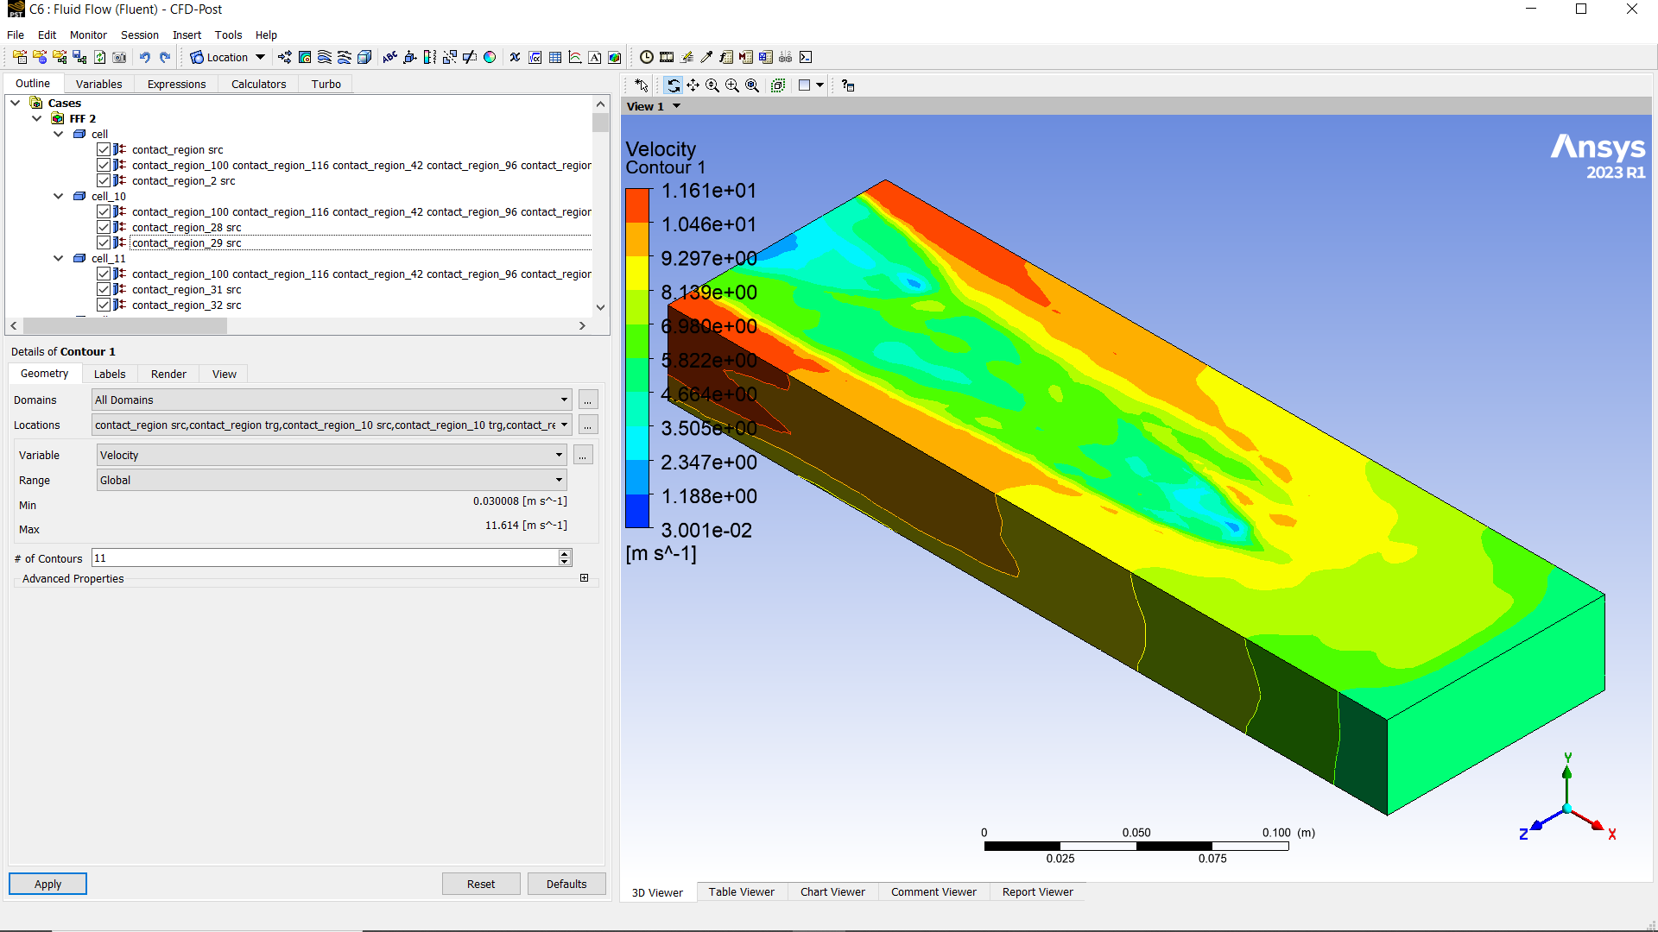Switch to the Expressions tab
Viewport: 1658px width, 932px height.
pyautogui.click(x=176, y=84)
